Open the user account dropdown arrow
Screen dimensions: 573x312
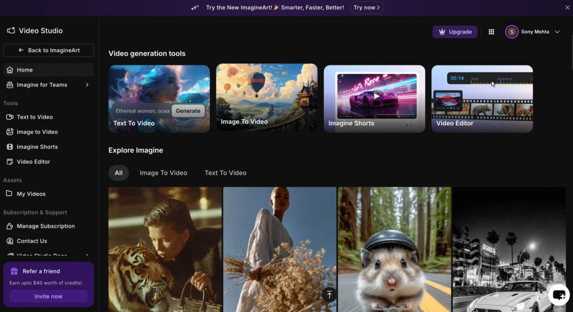[x=557, y=32]
